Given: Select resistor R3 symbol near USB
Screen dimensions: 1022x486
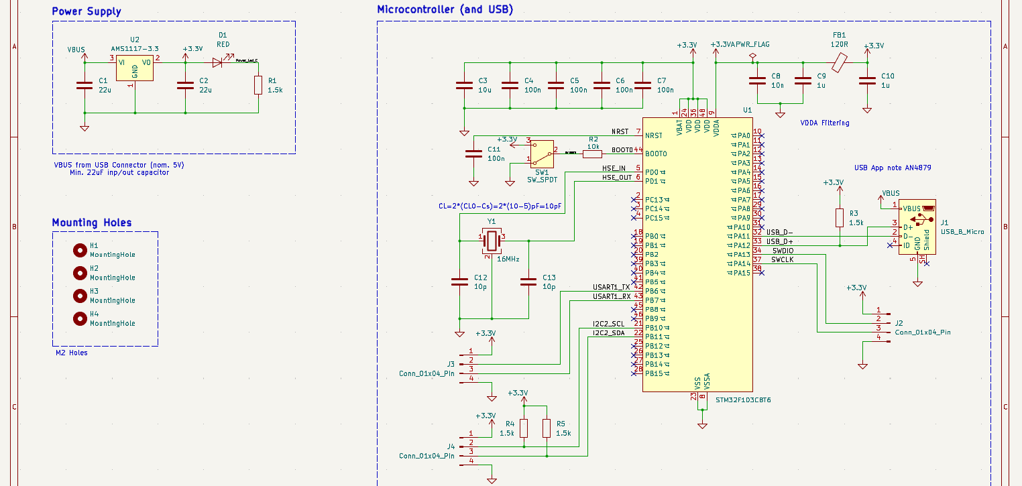Looking at the screenshot, I should click(x=839, y=218).
